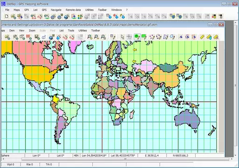The image size is (239, 168).
Task: Open the Dem menu in map window
Action: [12, 30]
